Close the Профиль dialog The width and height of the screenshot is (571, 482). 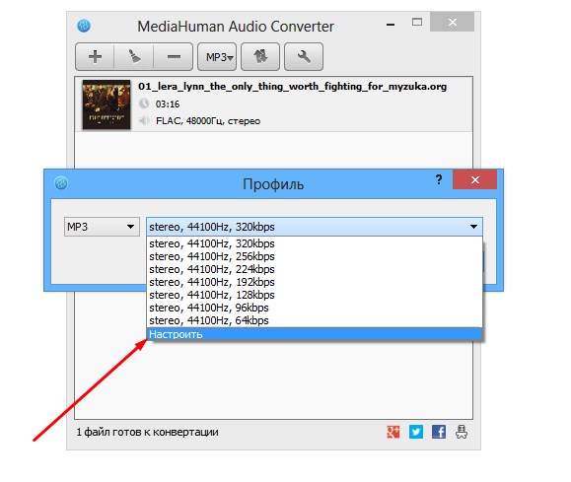pos(475,179)
